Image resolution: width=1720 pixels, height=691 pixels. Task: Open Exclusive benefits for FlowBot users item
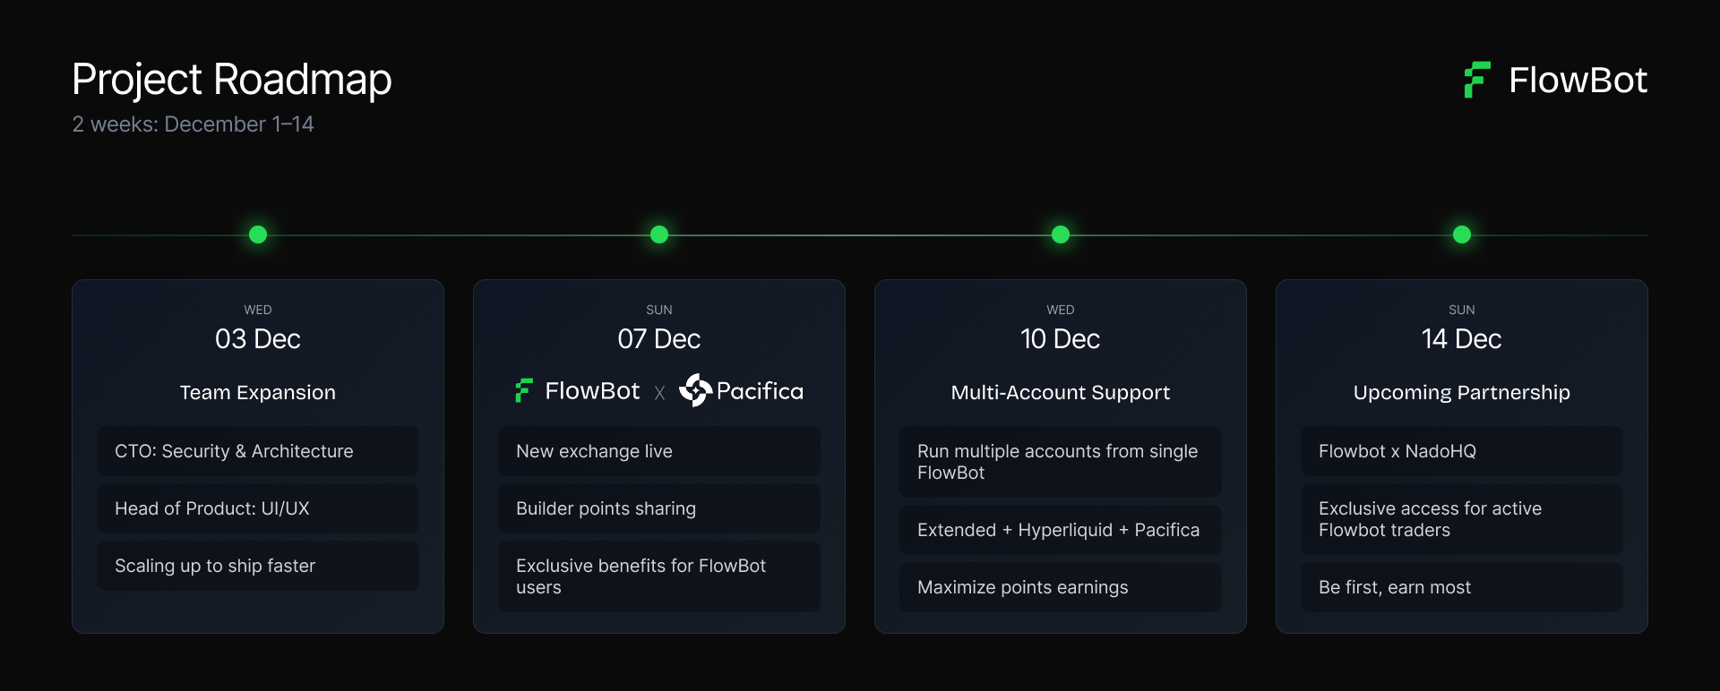click(659, 576)
